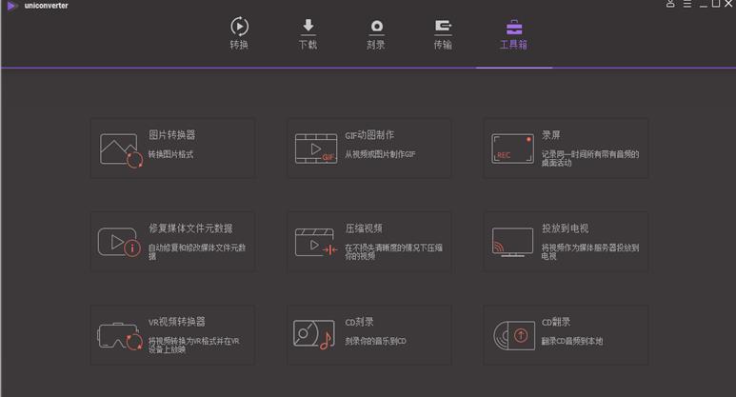The width and height of the screenshot is (736, 397).
Task: Switch to the 工具箱 tab label
Action: [x=513, y=45]
